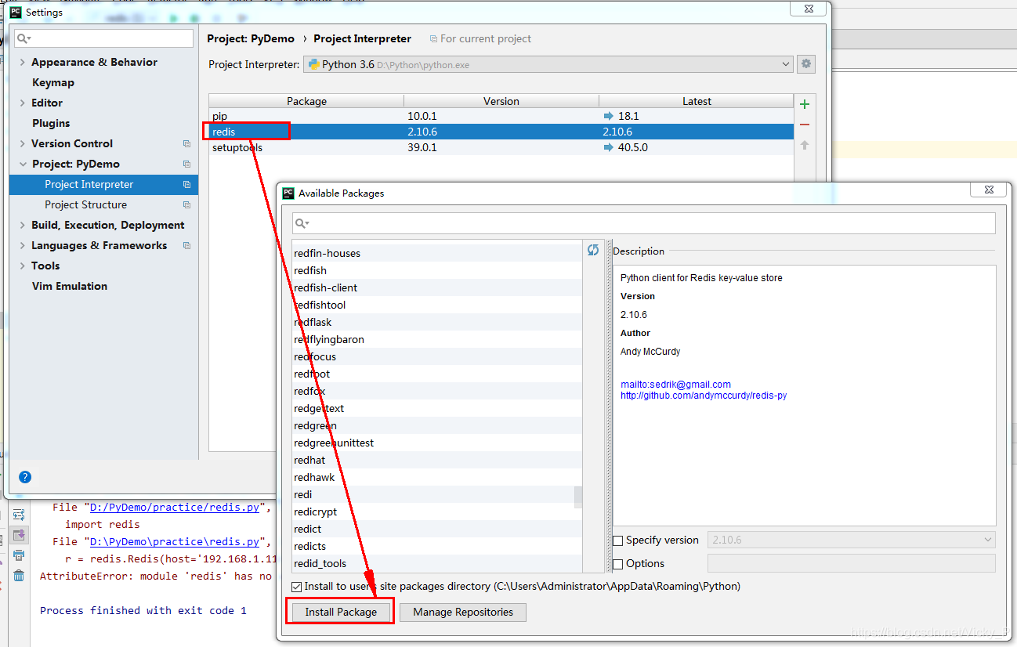
Task: Click the Available Packages search field
Action: click(644, 224)
